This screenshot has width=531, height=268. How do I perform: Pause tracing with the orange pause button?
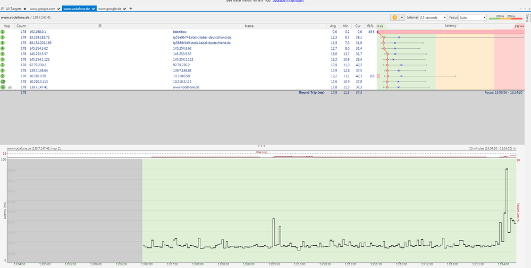[394, 17]
